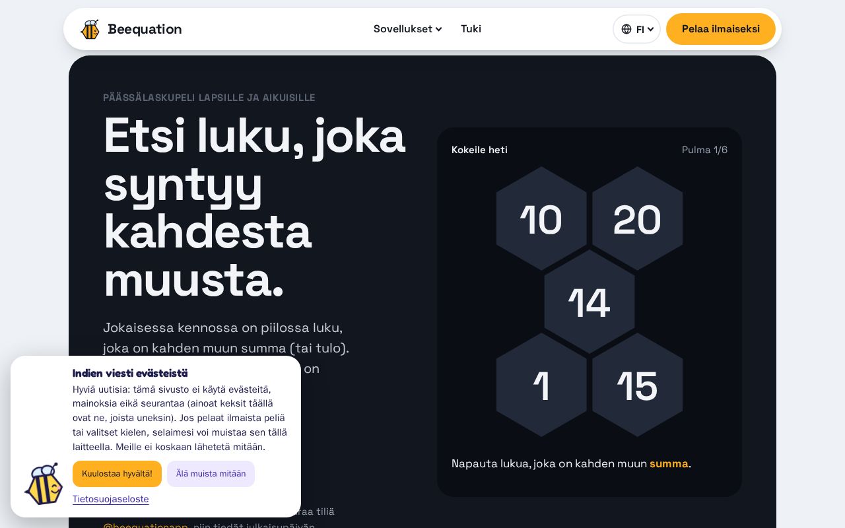This screenshot has height=528, width=845.
Task: Click the bee mascot in cookie banner
Action: coord(43,484)
